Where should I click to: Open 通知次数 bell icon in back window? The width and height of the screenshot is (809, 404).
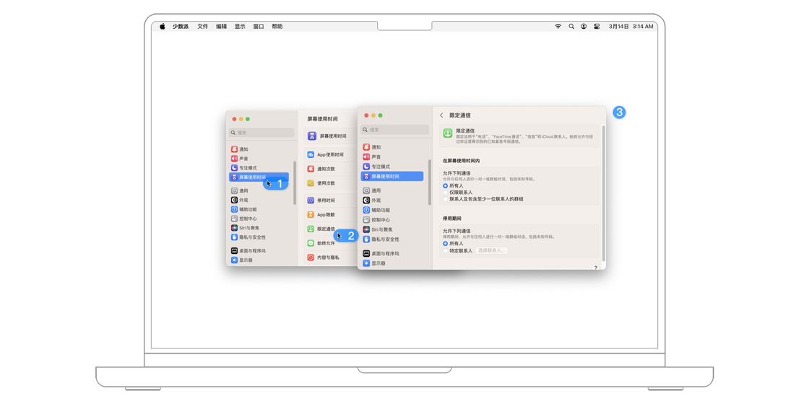tap(311, 169)
